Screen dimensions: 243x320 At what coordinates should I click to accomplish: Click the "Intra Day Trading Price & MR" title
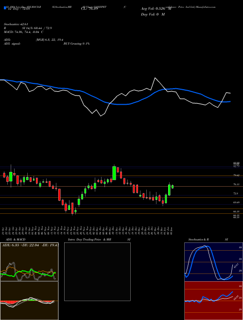pos(89,240)
